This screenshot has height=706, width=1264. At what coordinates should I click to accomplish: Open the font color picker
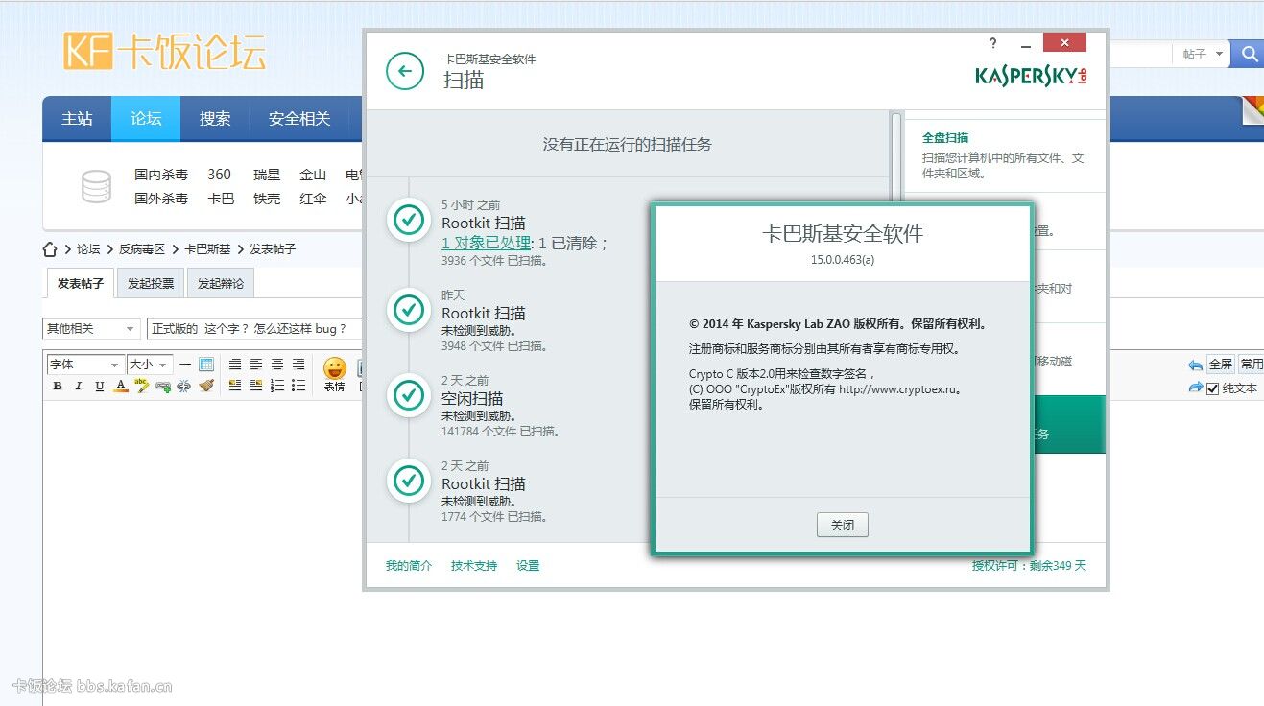pyautogui.click(x=121, y=386)
